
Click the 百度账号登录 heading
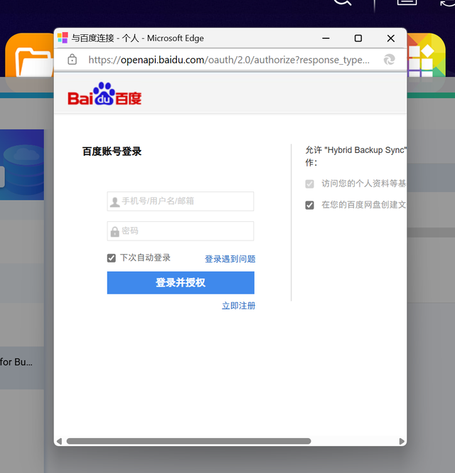click(112, 152)
